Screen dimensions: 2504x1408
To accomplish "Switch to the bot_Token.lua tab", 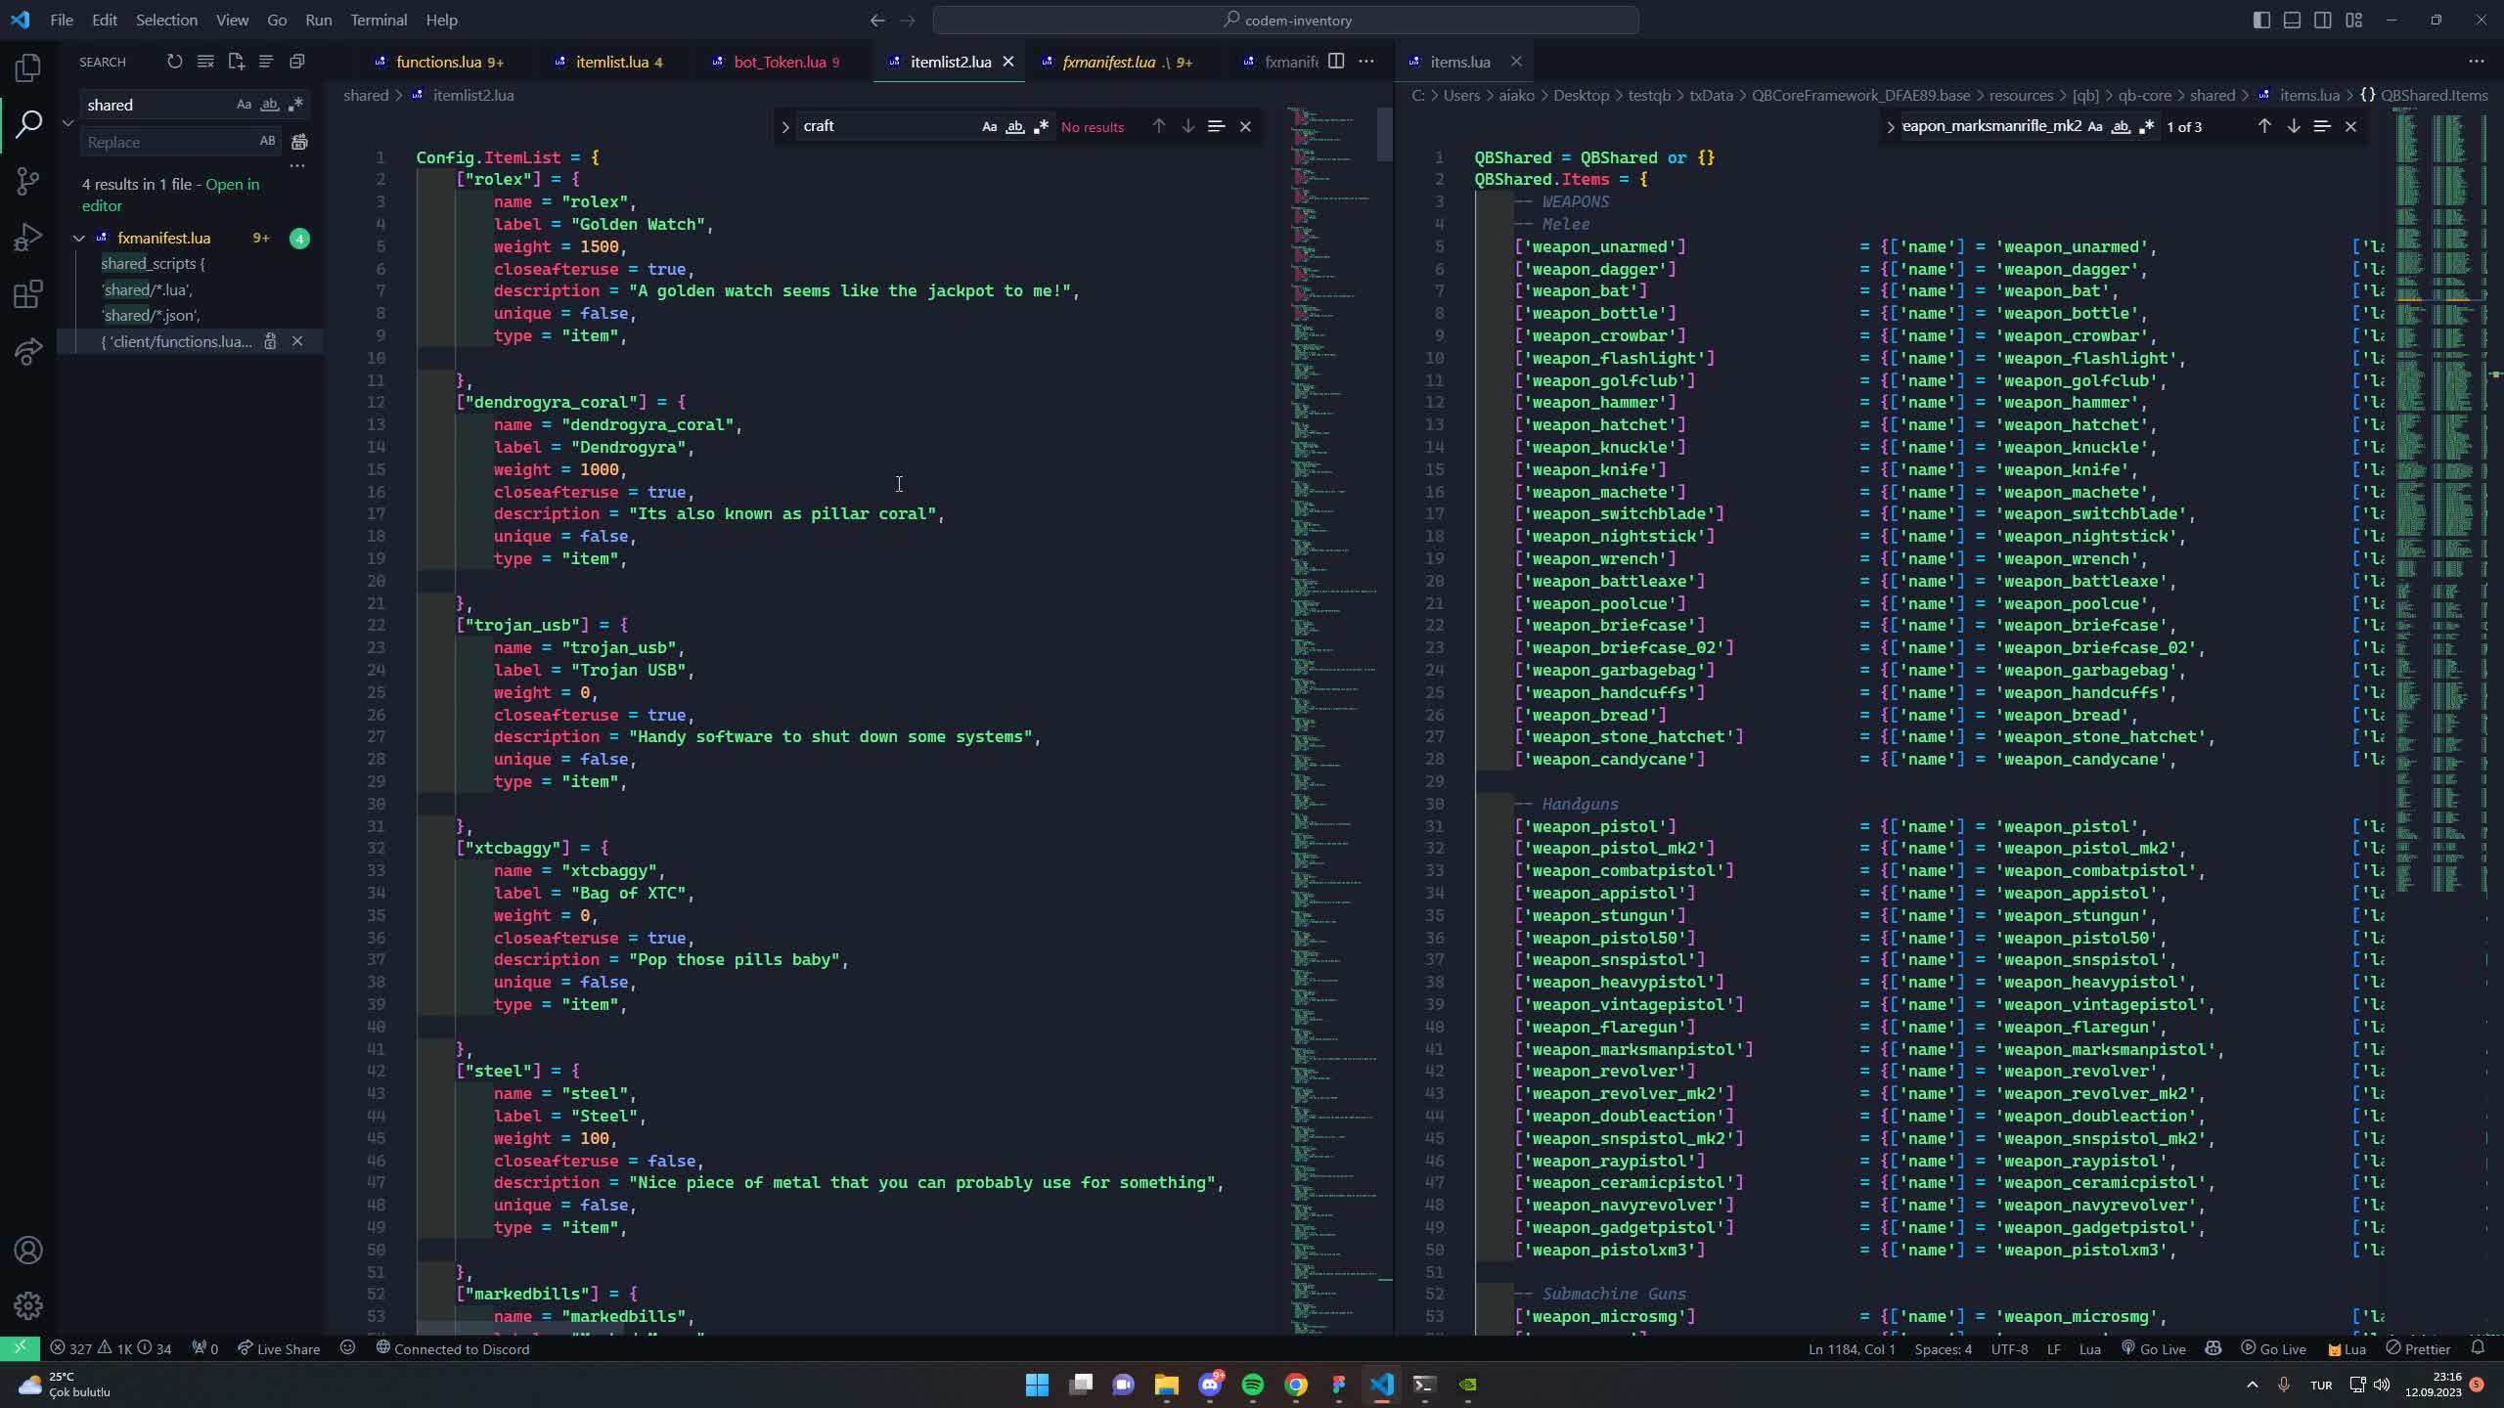I will point(776,62).
